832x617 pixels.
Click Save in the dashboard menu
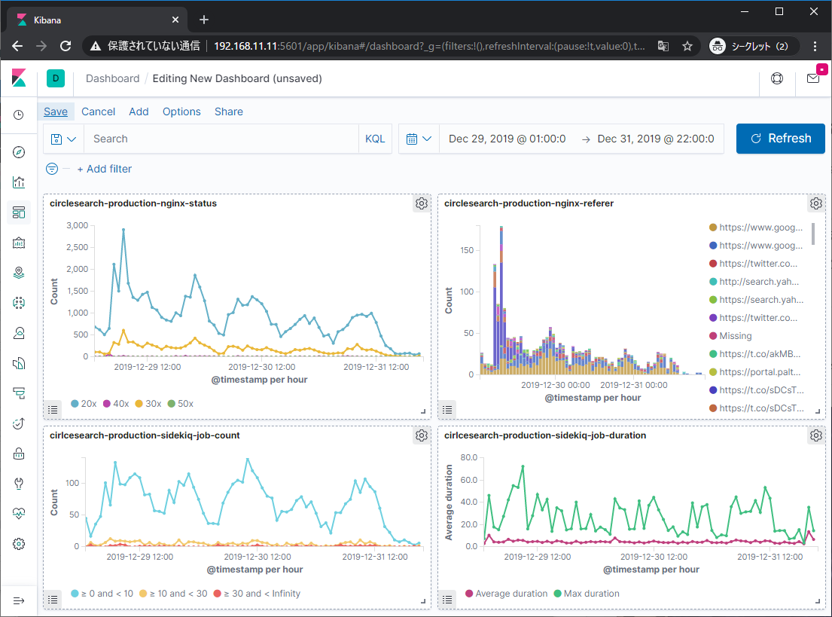coord(56,111)
